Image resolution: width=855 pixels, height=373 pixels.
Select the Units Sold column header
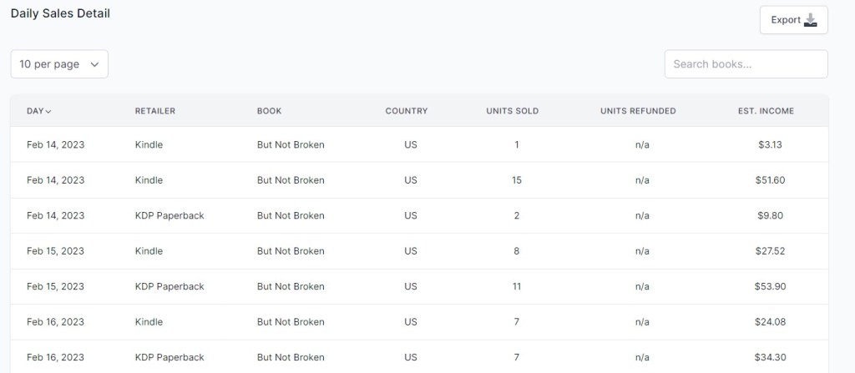(512, 111)
